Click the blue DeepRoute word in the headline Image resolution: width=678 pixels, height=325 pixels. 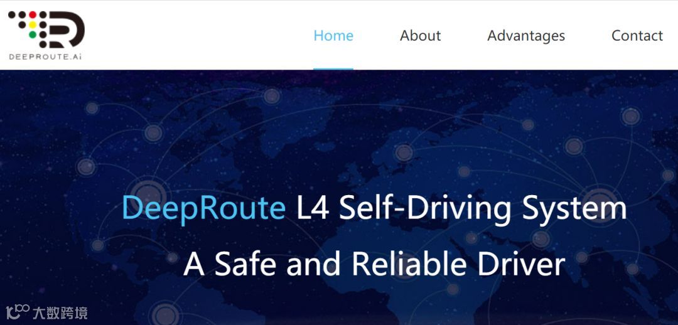pyautogui.click(x=203, y=209)
